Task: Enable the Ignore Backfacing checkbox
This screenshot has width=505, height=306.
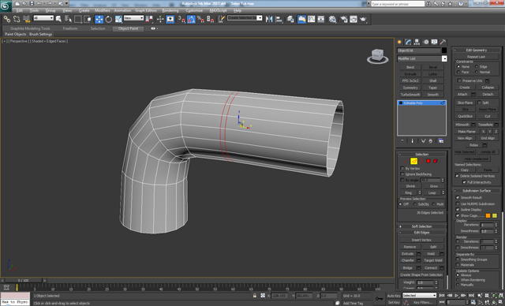Action: pos(402,174)
